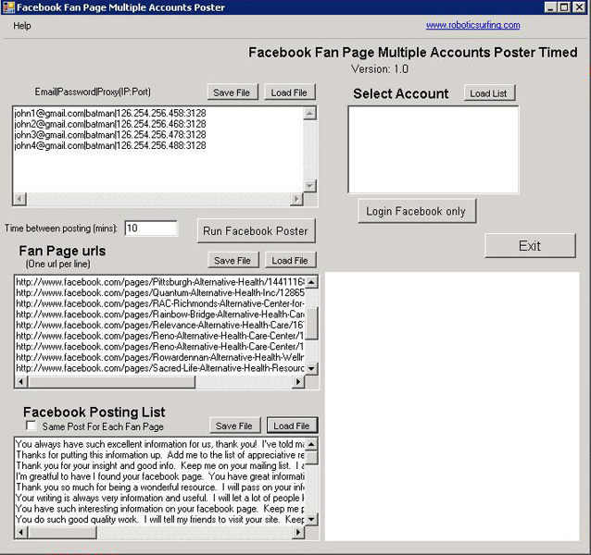Click the Posting List right scroll arrow
591x555 pixels.
pos(298,532)
